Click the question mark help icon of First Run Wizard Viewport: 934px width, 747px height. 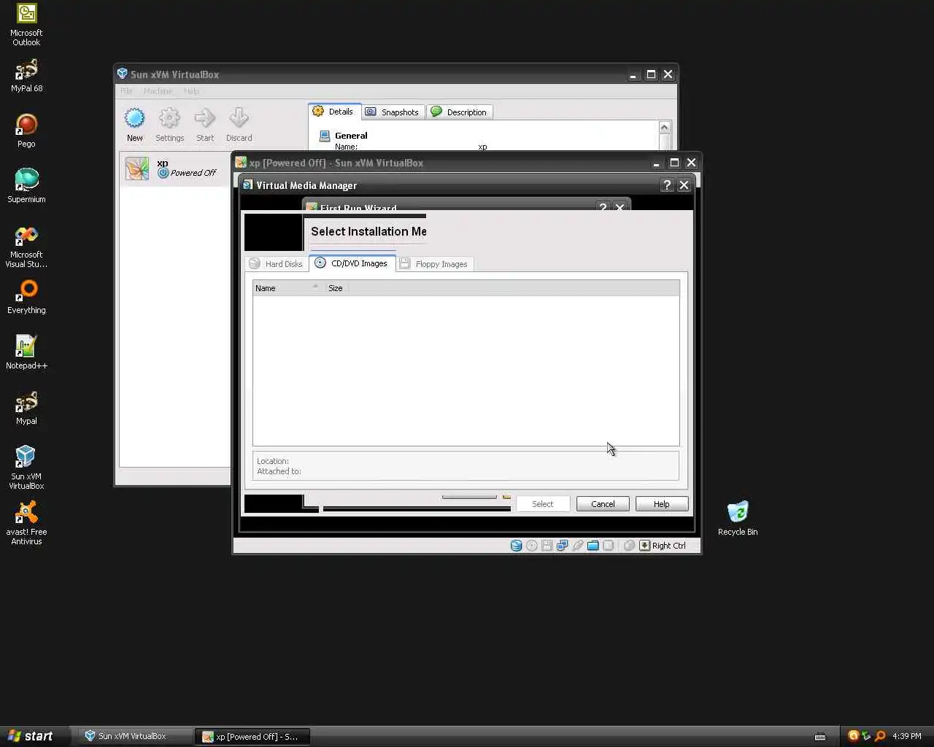click(603, 207)
